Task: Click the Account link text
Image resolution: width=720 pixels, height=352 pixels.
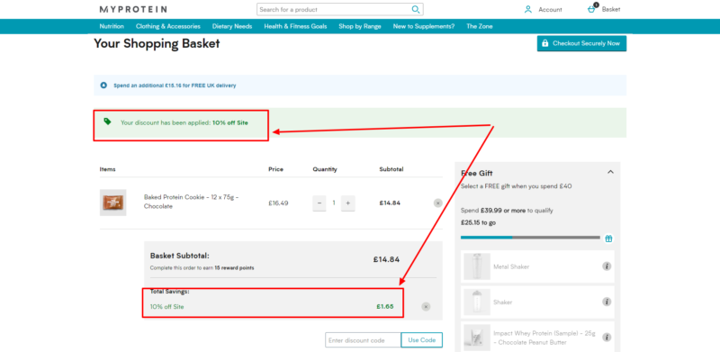Action: [x=550, y=10]
